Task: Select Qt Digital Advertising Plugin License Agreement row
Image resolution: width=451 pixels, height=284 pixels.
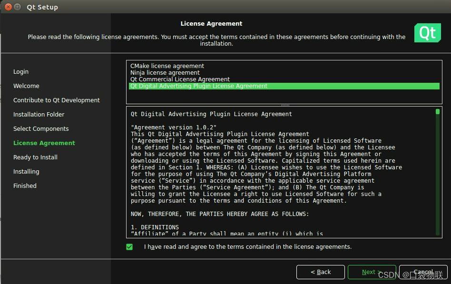Action: click(x=284, y=86)
